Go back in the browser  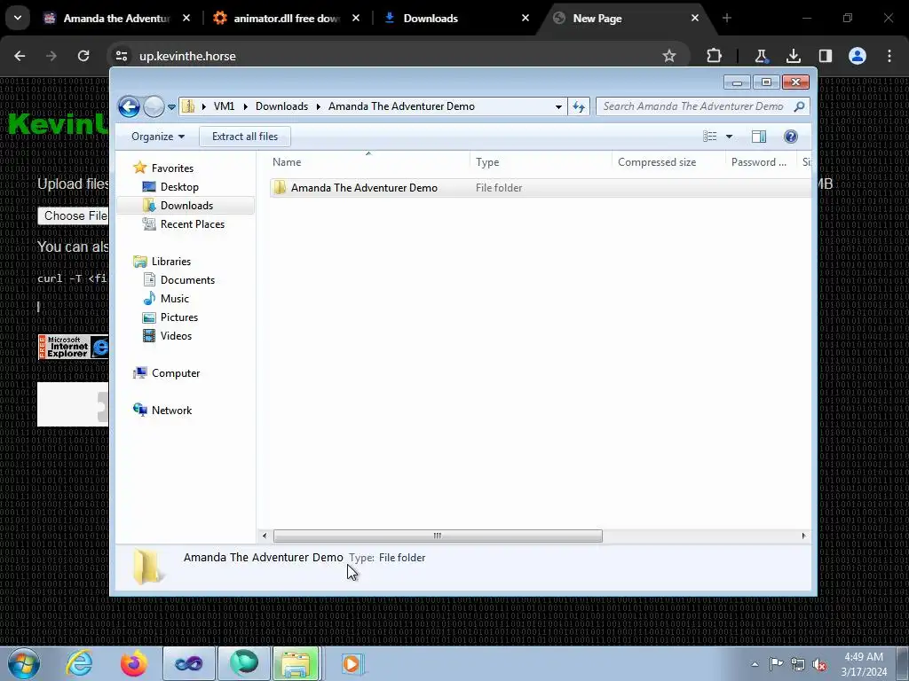(20, 56)
